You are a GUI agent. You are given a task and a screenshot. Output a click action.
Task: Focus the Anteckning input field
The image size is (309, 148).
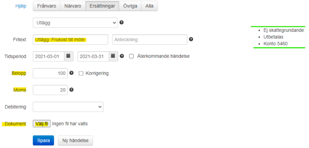coord(149,40)
